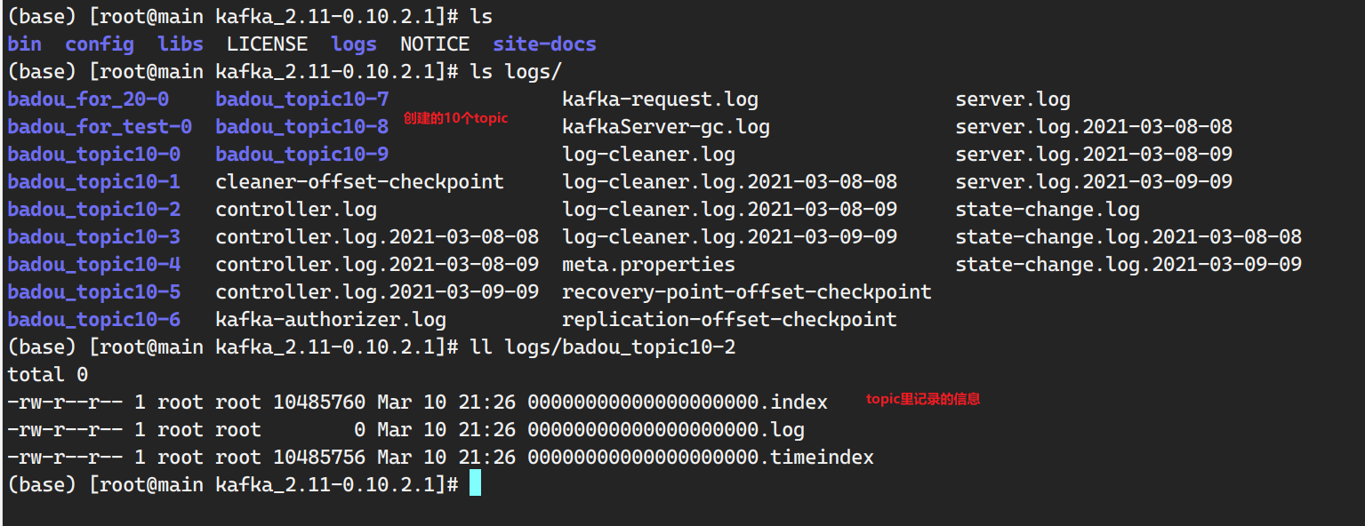Click the cleaner-offset-checkpoint file name
Image resolution: width=1365 pixels, height=526 pixels.
pos(360,182)
